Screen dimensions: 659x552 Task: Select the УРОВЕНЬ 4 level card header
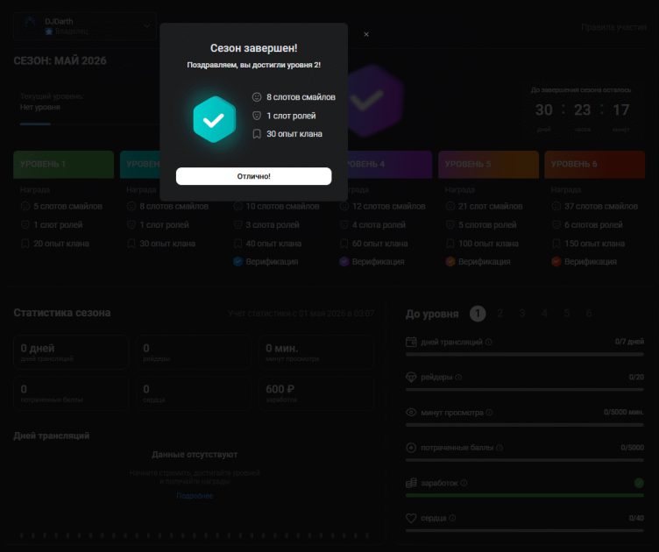390,164
